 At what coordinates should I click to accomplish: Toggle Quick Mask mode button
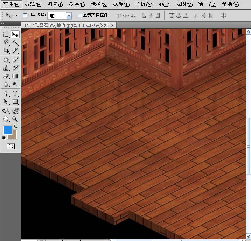[11, 146]
